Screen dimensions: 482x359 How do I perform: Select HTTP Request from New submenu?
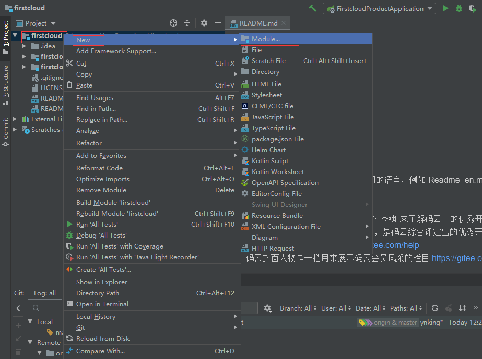(x=306, y=249)
